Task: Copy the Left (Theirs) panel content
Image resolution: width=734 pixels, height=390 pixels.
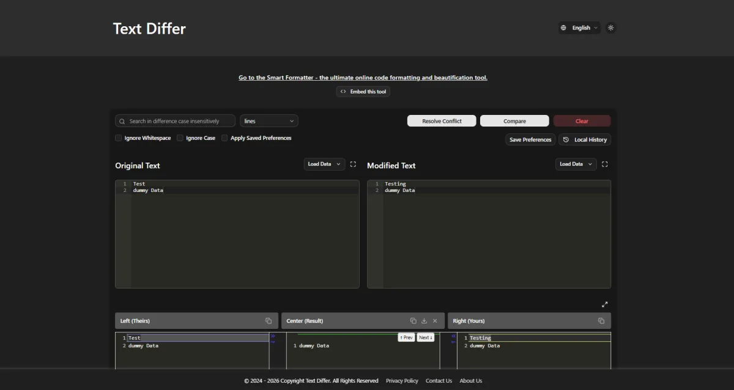Action: (269, 321)
